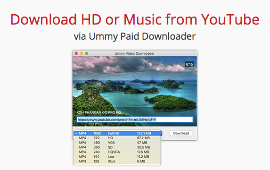Click the checkmark beside MP4 1080

click(x=76, y=133)
